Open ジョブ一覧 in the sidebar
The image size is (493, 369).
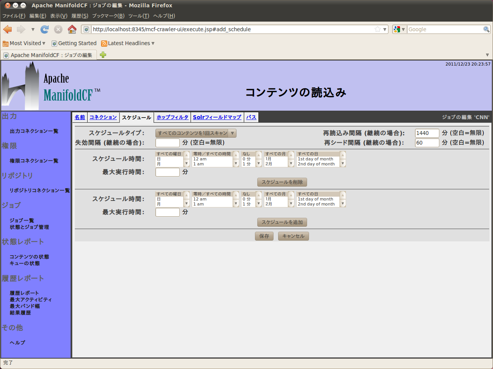(22, 220)
